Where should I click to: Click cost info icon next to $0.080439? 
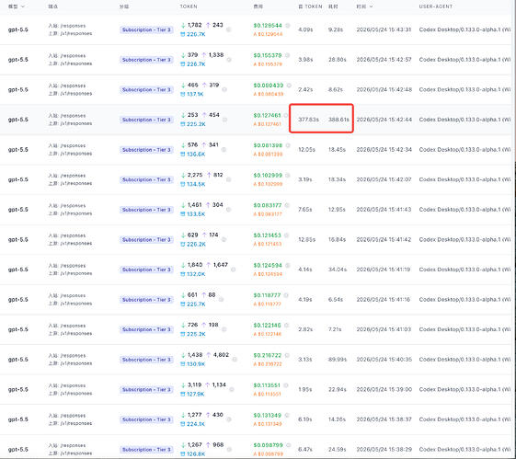[289, 86]
